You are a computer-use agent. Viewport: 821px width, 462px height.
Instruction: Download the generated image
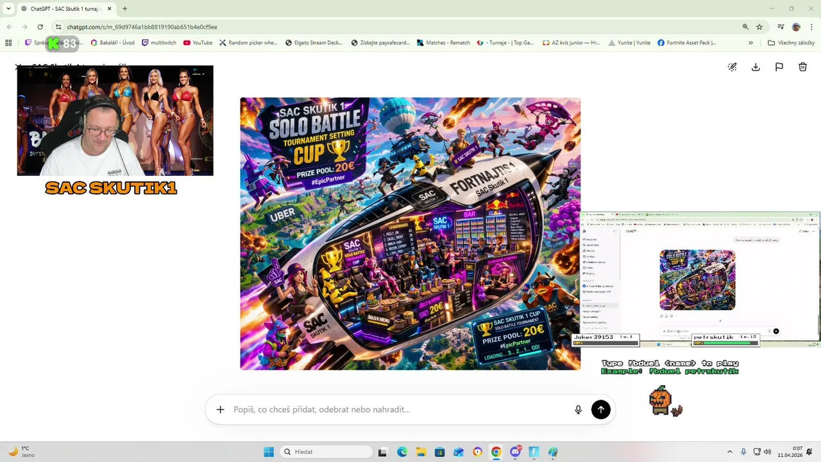coord(756,67)
